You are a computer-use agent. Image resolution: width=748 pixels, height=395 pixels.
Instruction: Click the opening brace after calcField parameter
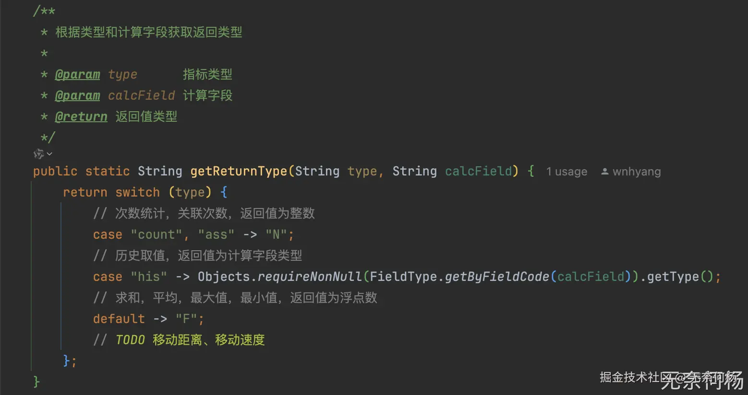[x=531, y=171]
